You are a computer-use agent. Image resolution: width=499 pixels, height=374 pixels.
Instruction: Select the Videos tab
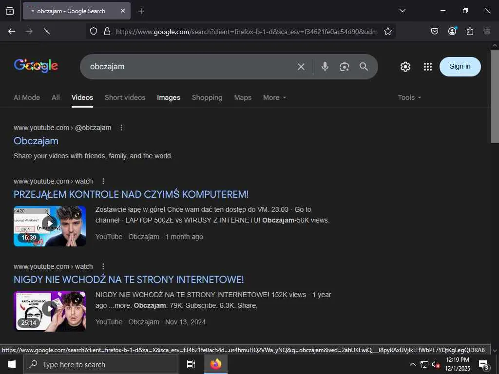[x=82, y=97]
